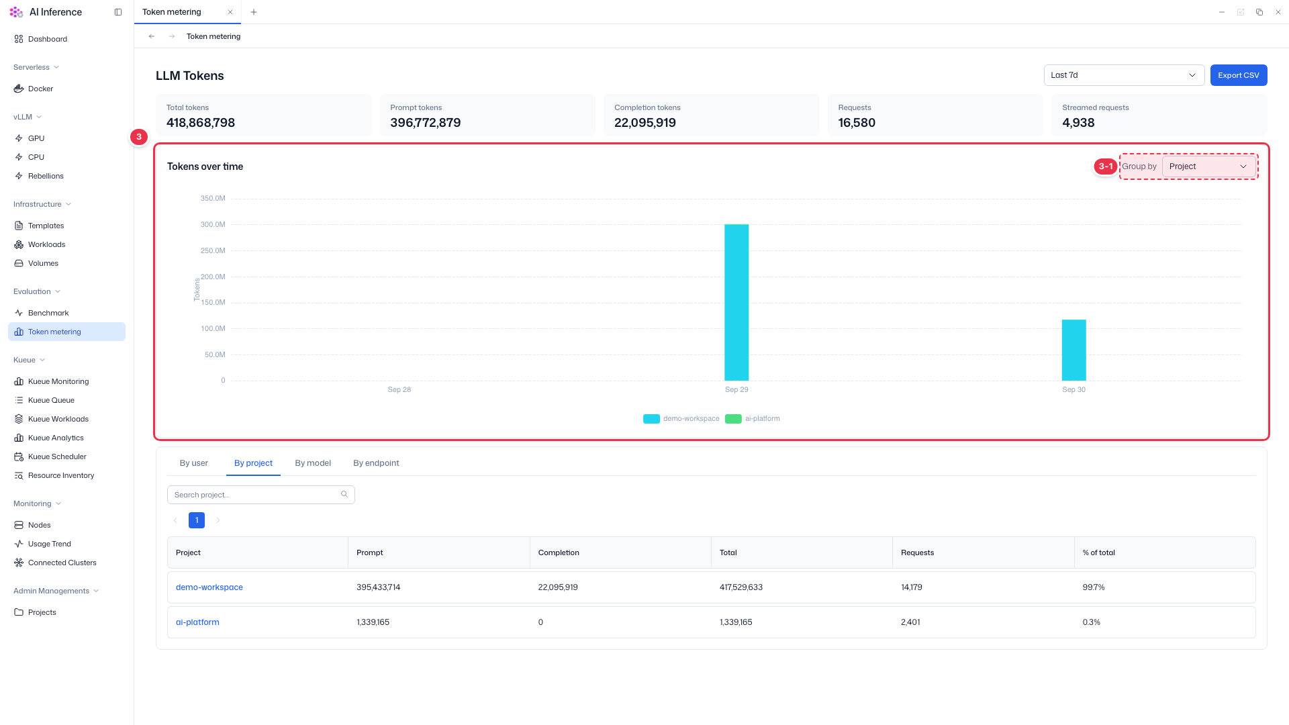The height and width of the screenshot is (725, 1289).
Task: Close the Token metering tab
Action: tap(230, 12)
